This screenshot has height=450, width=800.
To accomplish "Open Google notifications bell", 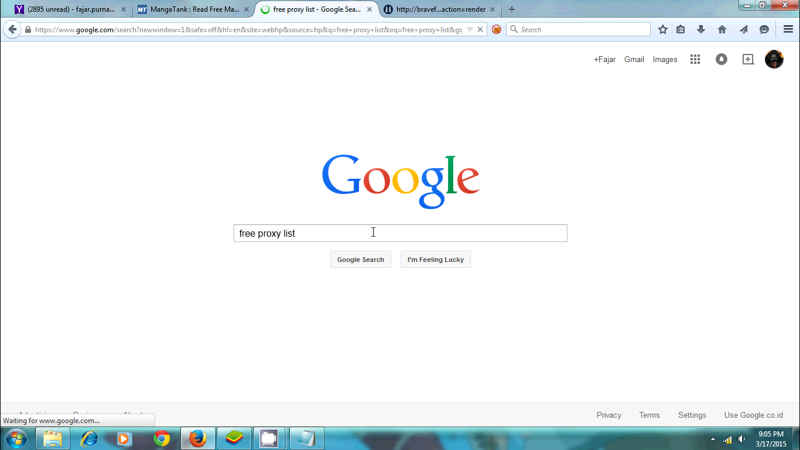I will coord(722,59).
